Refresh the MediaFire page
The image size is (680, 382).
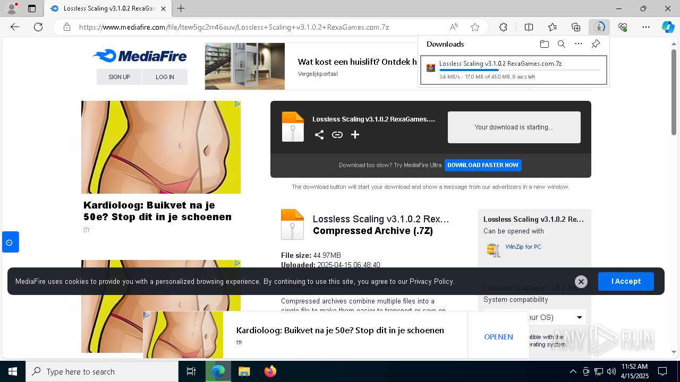[x=38, y=27]
